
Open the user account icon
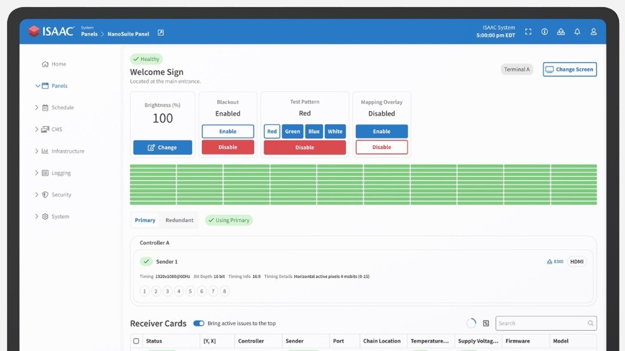coord(593,32)
